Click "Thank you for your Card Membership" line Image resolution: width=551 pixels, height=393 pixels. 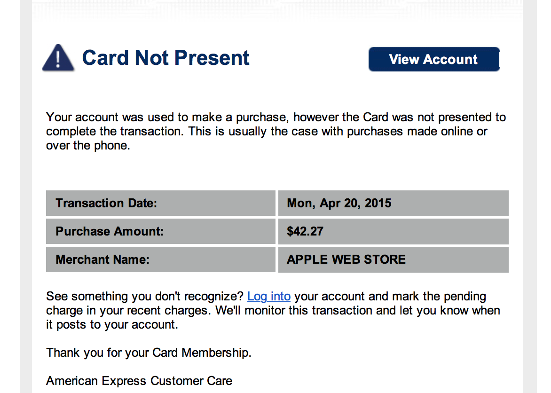click(x=149, y=353)
